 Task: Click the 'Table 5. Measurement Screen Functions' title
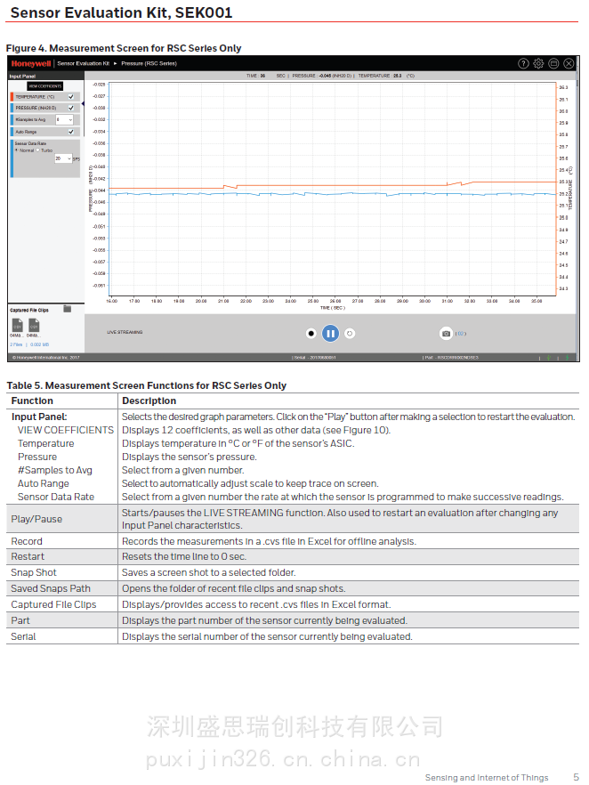coord(147,385)
